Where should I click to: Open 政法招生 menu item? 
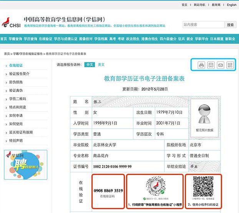point(133,39)
